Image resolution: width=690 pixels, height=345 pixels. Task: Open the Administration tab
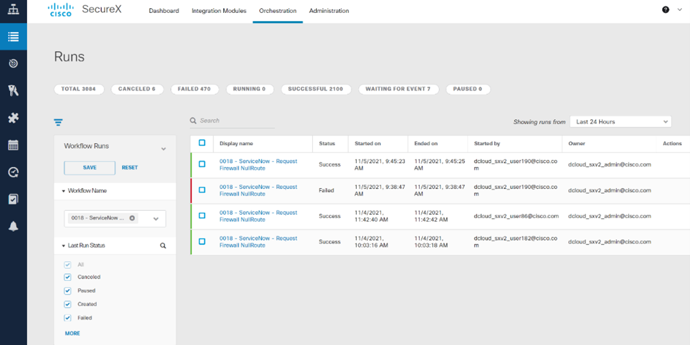point(329,11)
